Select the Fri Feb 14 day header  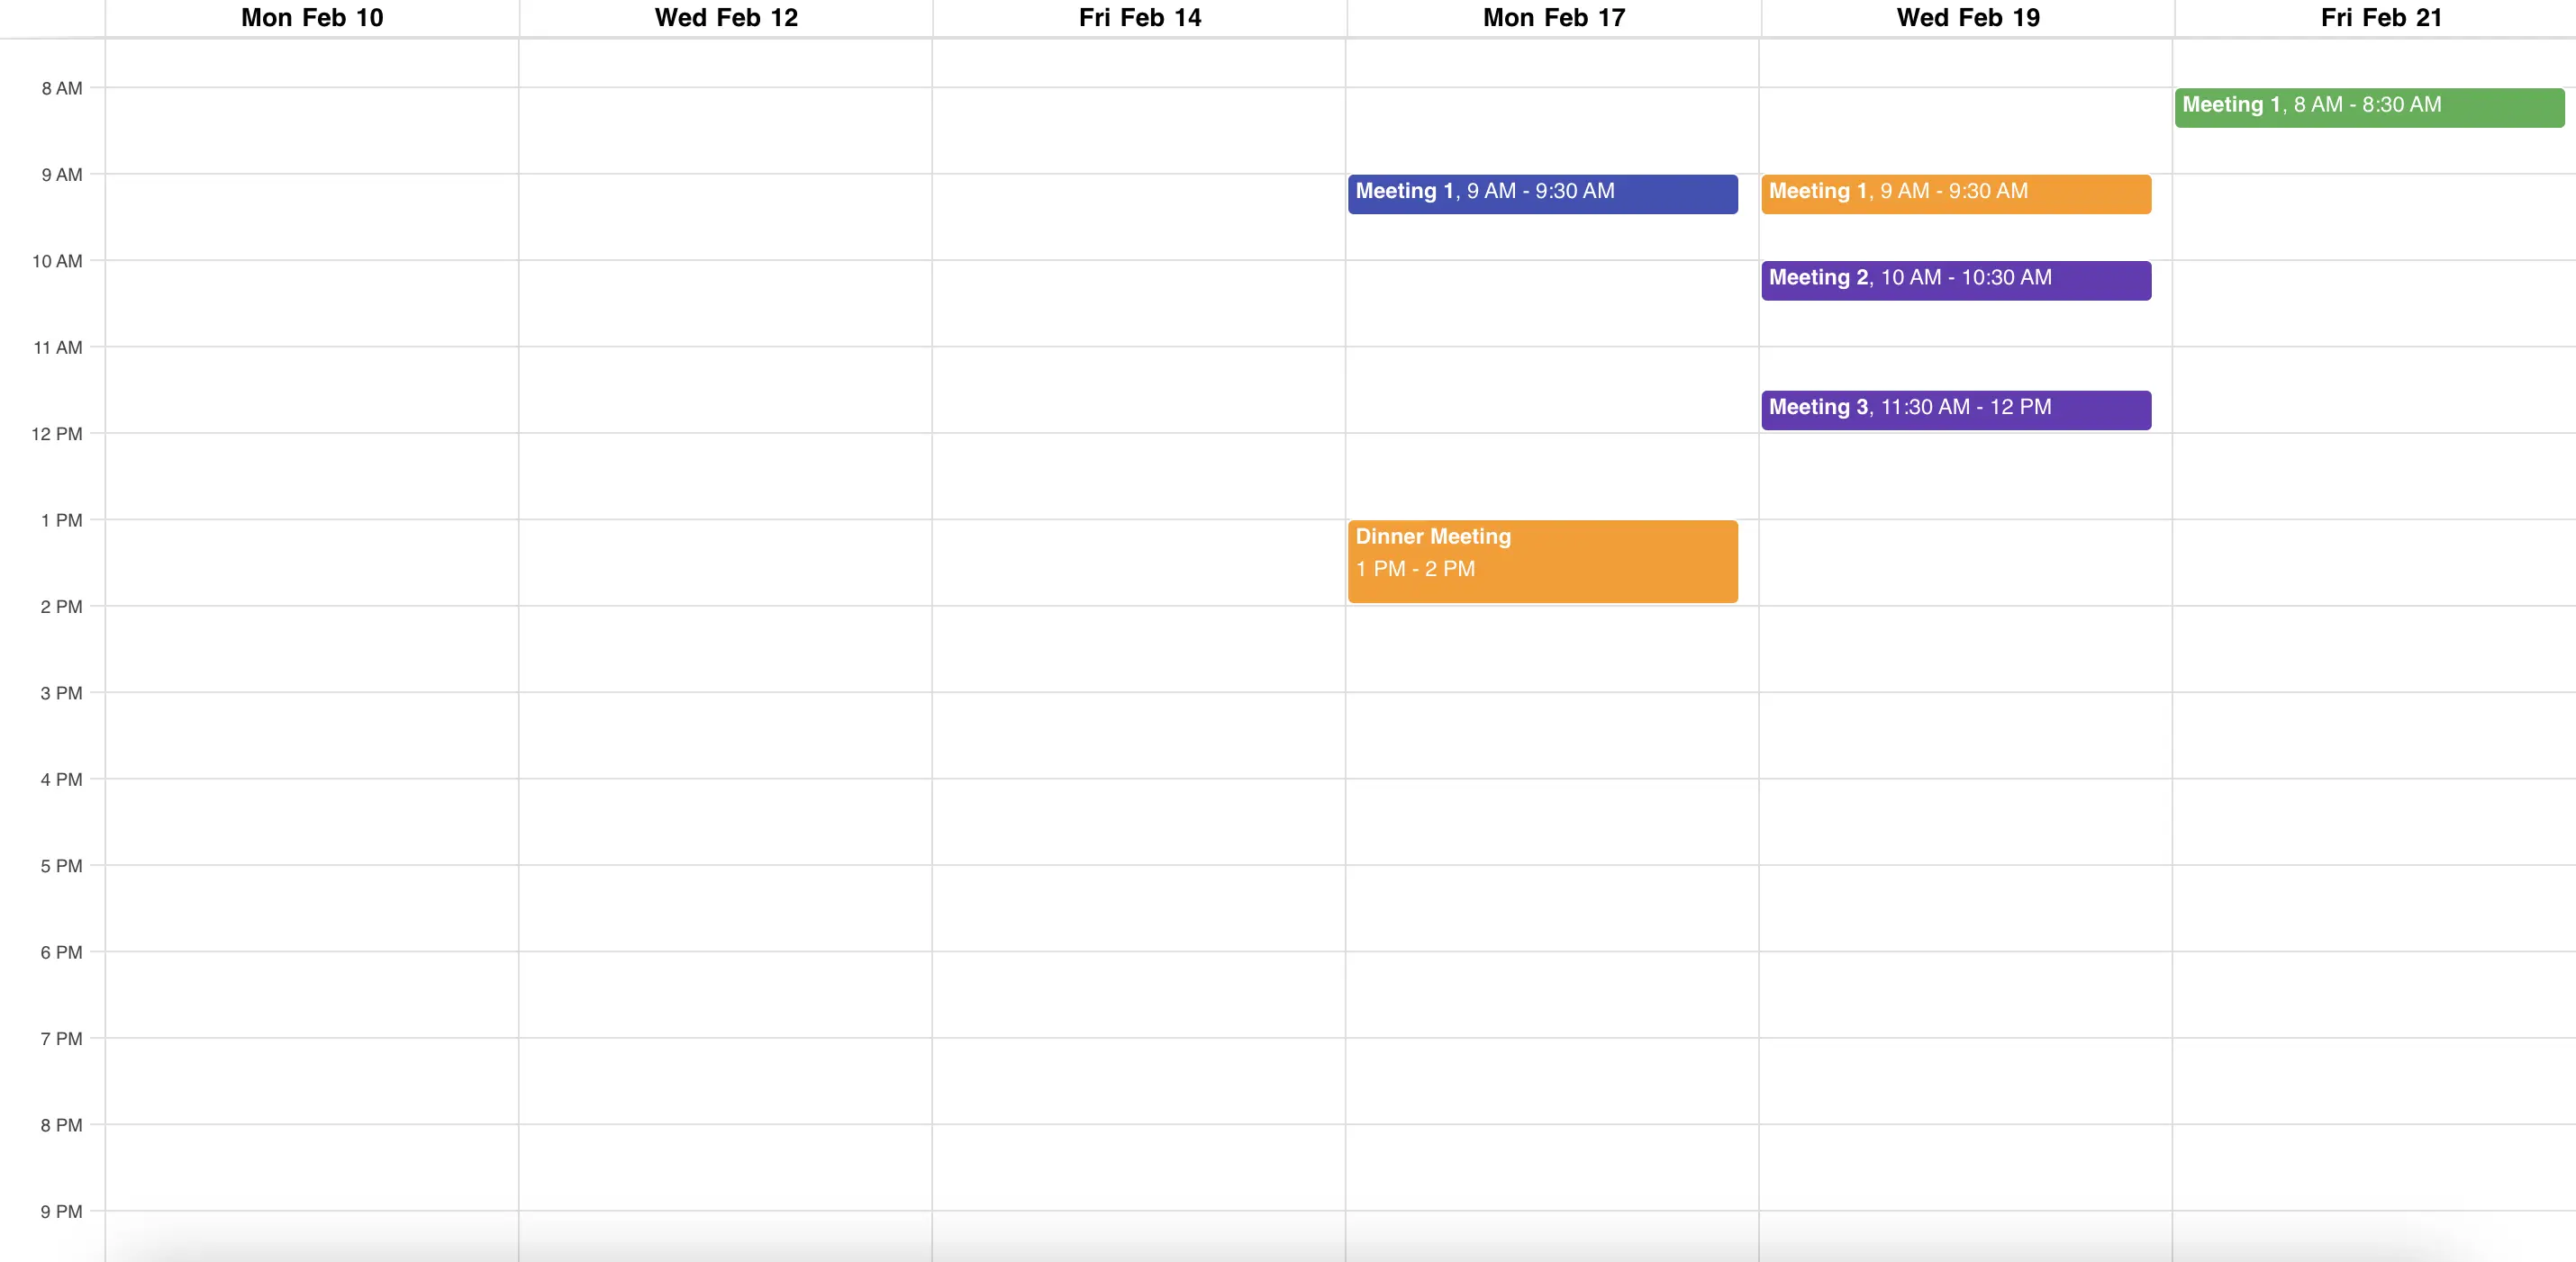tap(1139, 17)
